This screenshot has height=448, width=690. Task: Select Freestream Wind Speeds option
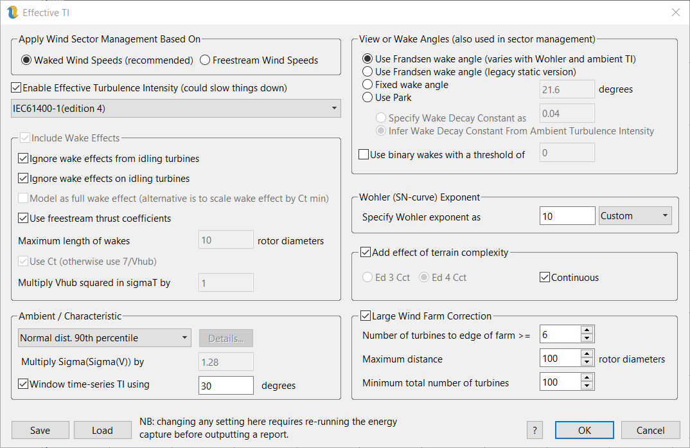coord(206,60)
